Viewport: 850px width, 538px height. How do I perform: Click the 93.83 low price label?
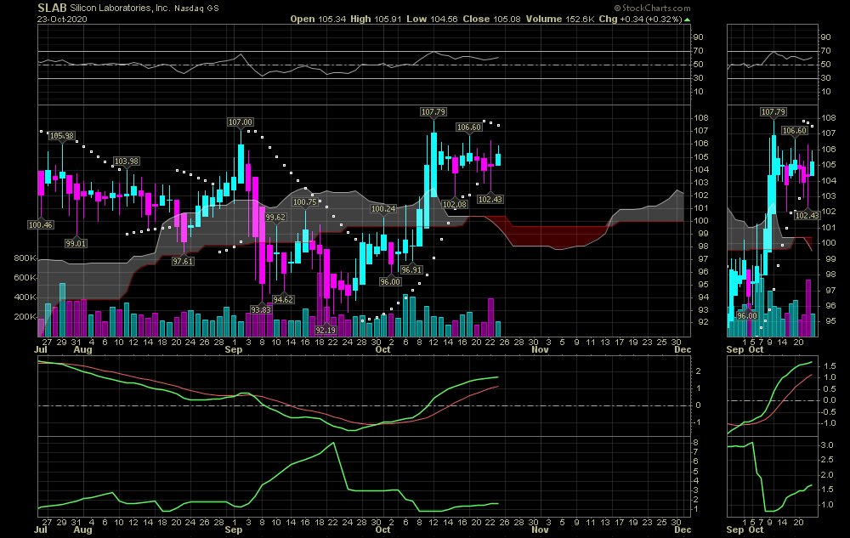click(x=261, y=309)
